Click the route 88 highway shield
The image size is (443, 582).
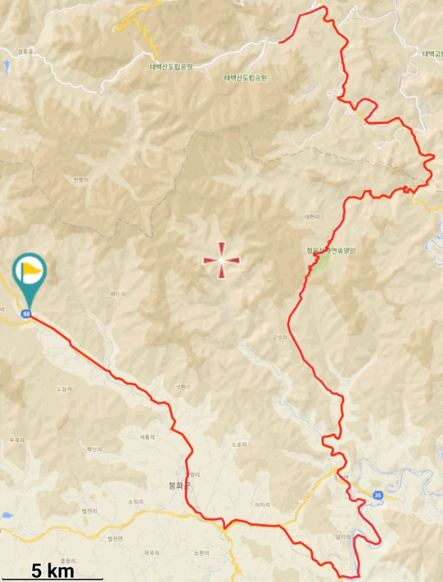[26, 314]
